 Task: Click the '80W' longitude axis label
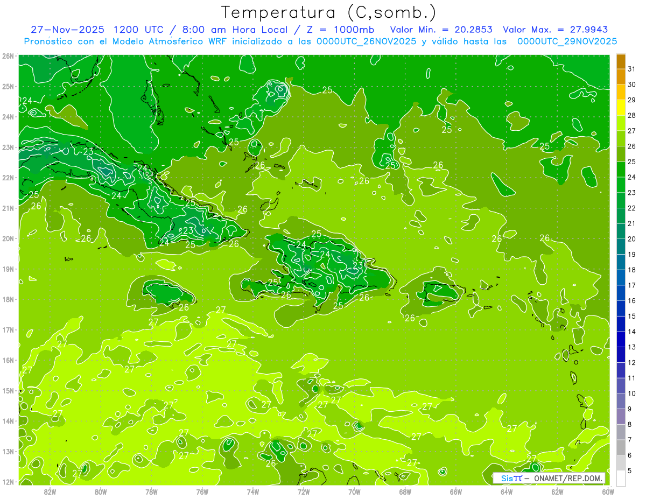click(x=101, y=491)
